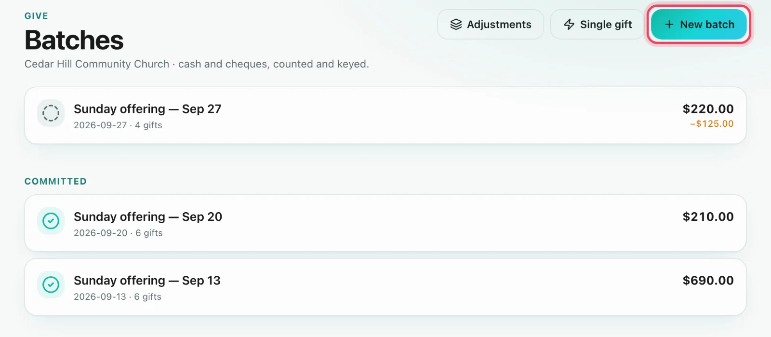
Task: Open Sunday offering — Sep 20 batch
Action: pyautogui.click(x=385, y=223)
